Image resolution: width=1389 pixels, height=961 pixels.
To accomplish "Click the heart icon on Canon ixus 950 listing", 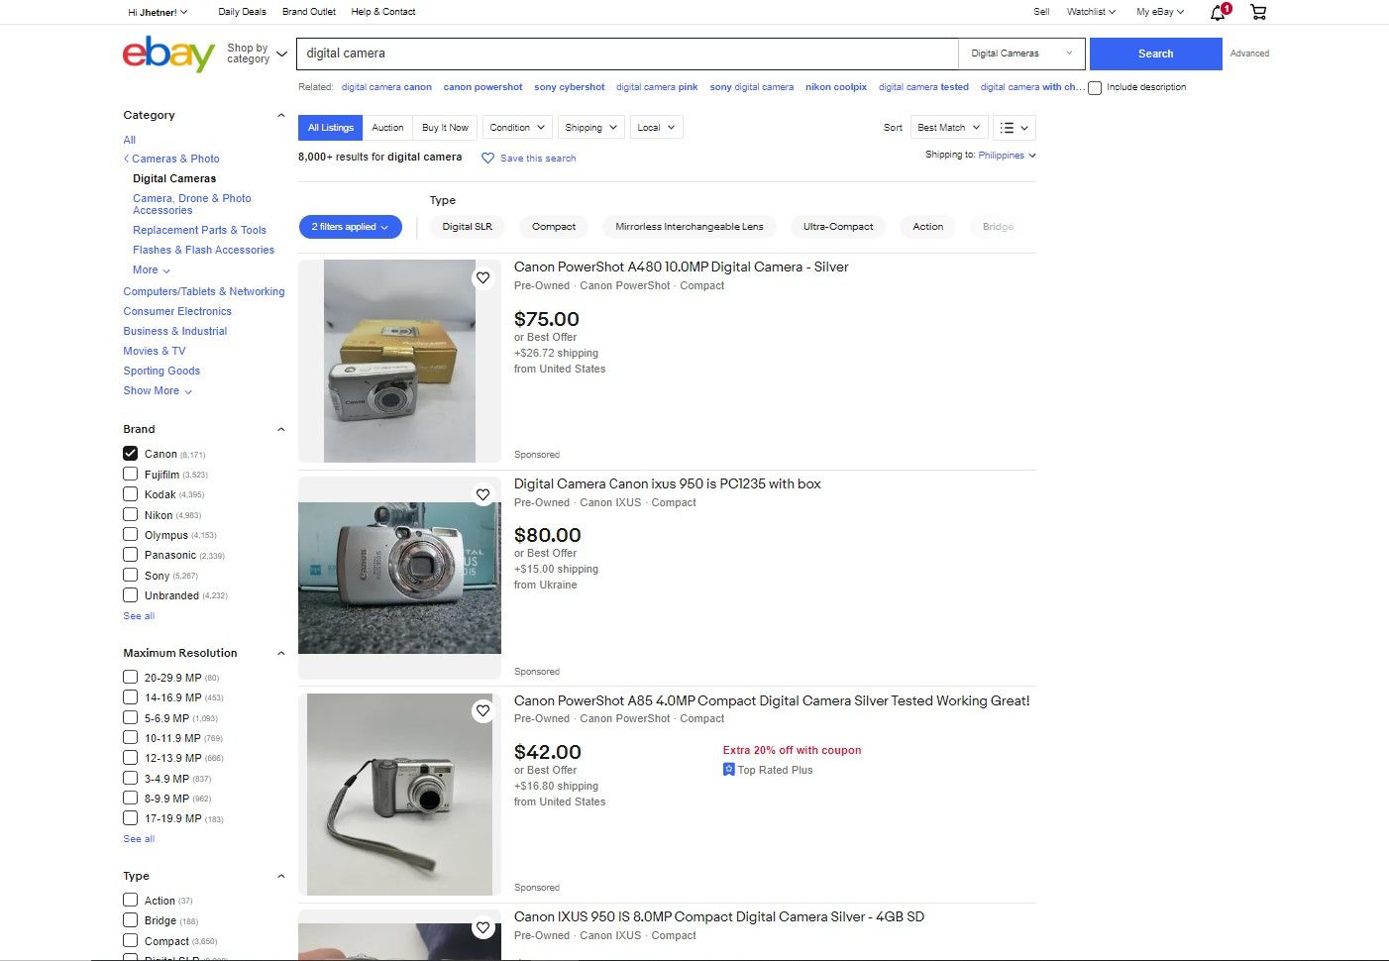I will click(x=482, y=494).
